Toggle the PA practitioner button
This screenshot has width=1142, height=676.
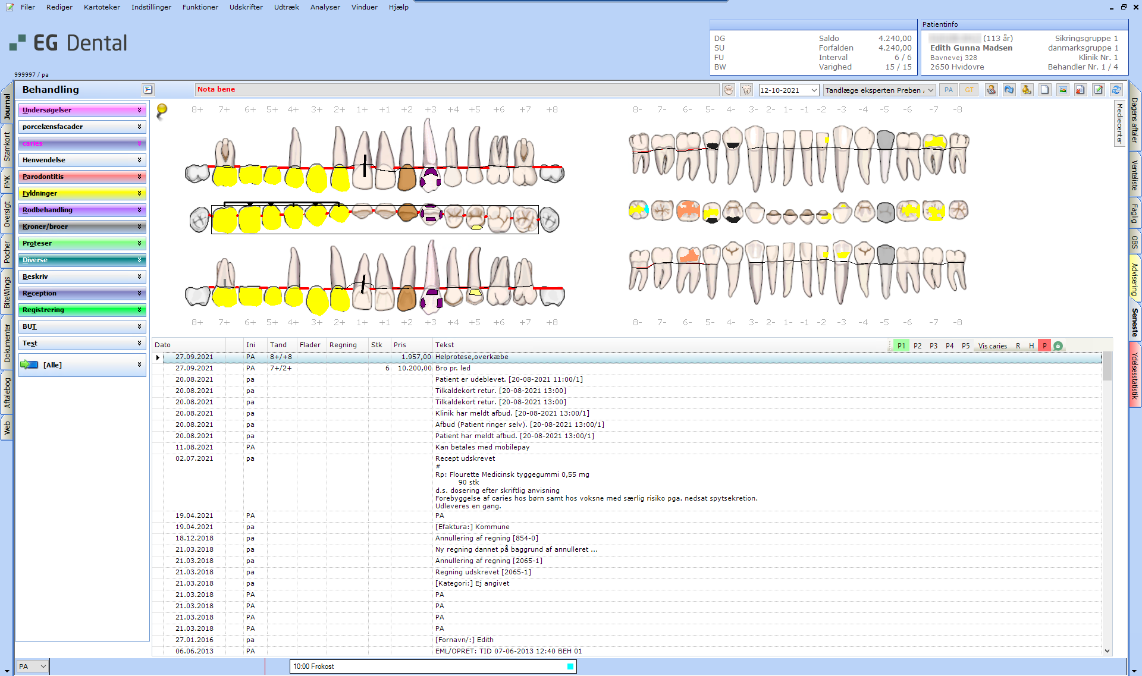point(949,90)
